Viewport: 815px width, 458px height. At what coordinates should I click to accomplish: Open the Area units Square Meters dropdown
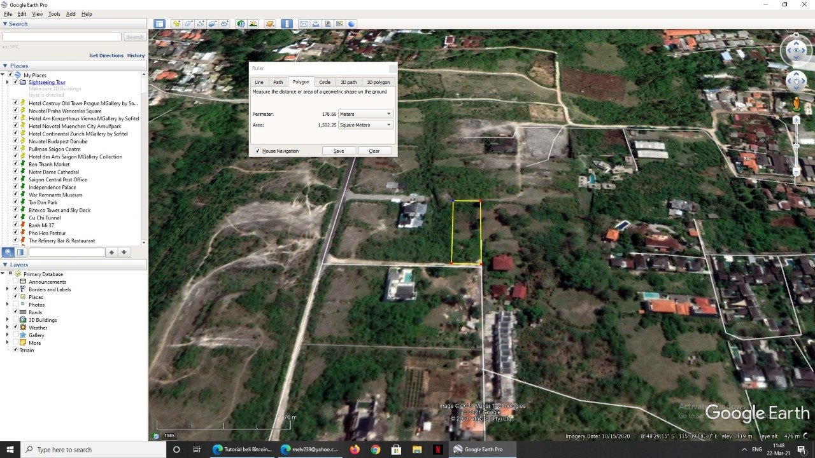(x=365, y=125)
